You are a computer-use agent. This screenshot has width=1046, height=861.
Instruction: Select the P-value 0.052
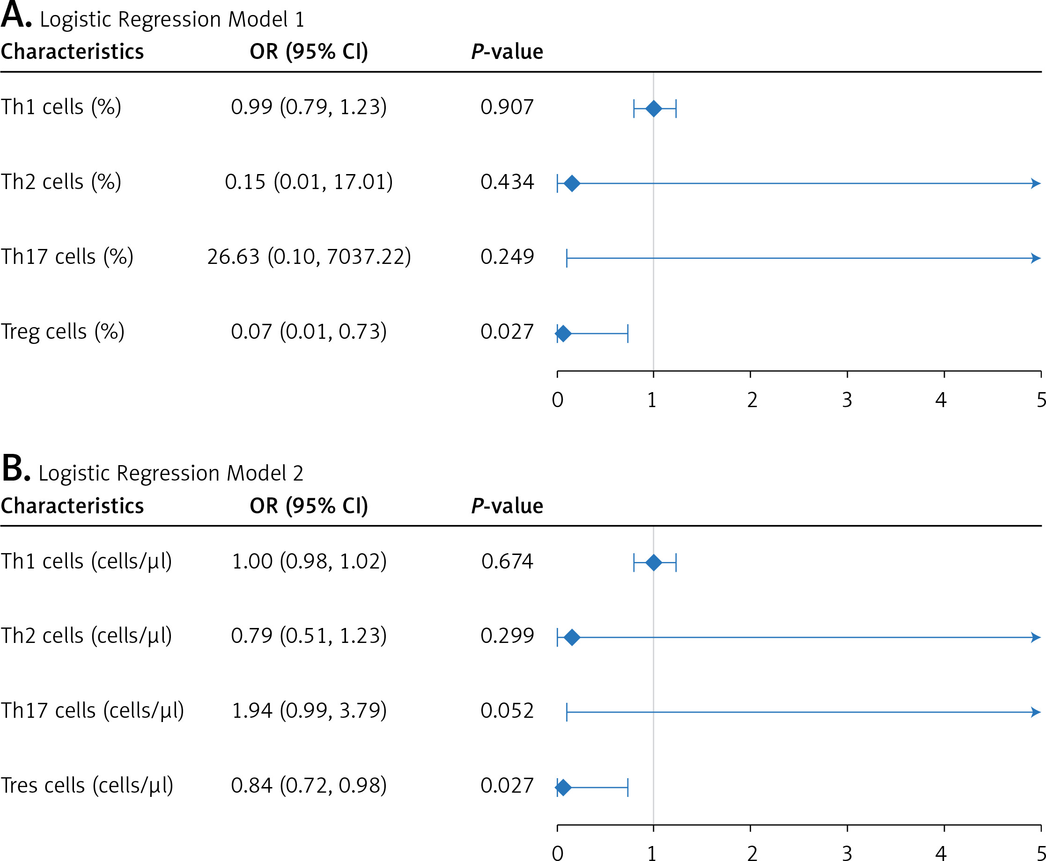(x=507, y=711)
